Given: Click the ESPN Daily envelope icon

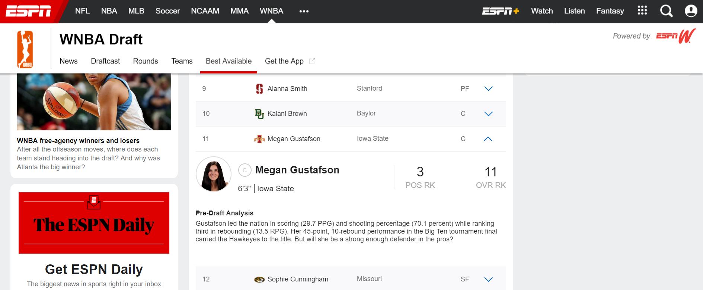Looking at the screenshot, I should coord(94,202).
